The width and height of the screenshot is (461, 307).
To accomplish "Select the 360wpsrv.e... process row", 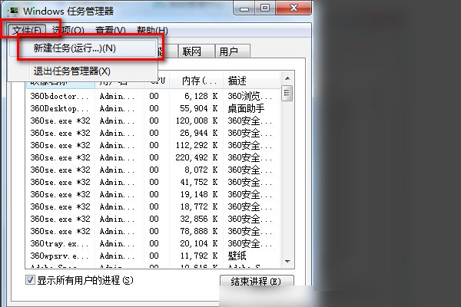I will 153,256.
